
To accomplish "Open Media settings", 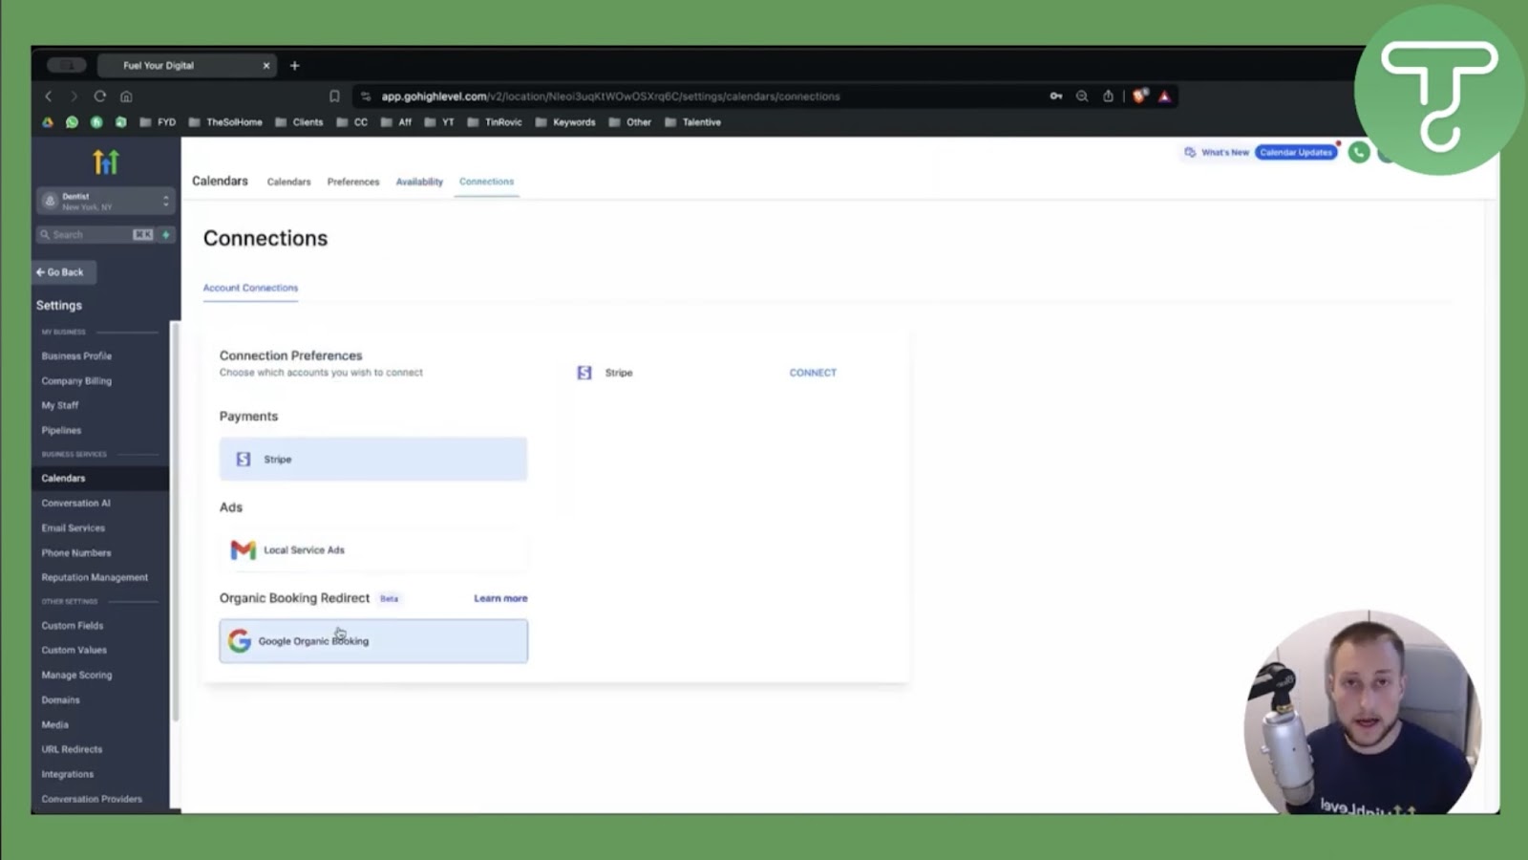I will (x=55, y=724).
